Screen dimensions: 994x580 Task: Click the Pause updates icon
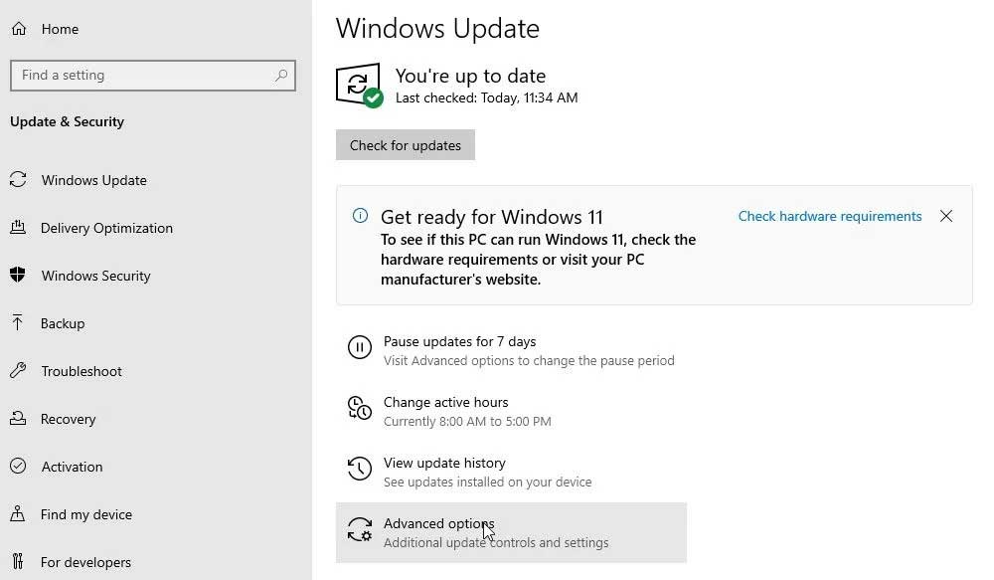pos(359,347)
